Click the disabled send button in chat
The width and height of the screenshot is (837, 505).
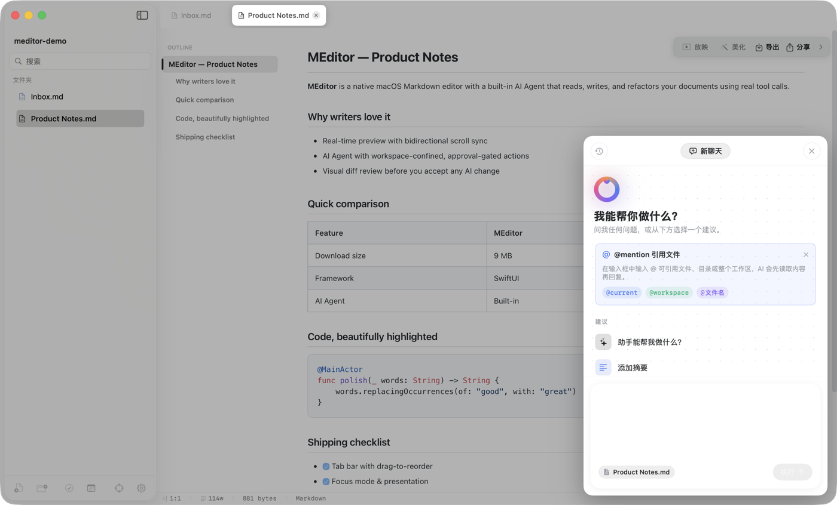tap(792, 472)
